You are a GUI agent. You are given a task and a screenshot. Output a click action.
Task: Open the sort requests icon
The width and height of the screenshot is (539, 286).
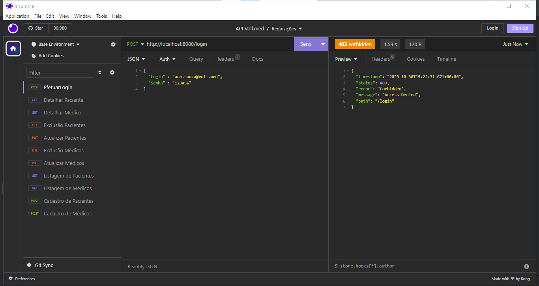100,73
